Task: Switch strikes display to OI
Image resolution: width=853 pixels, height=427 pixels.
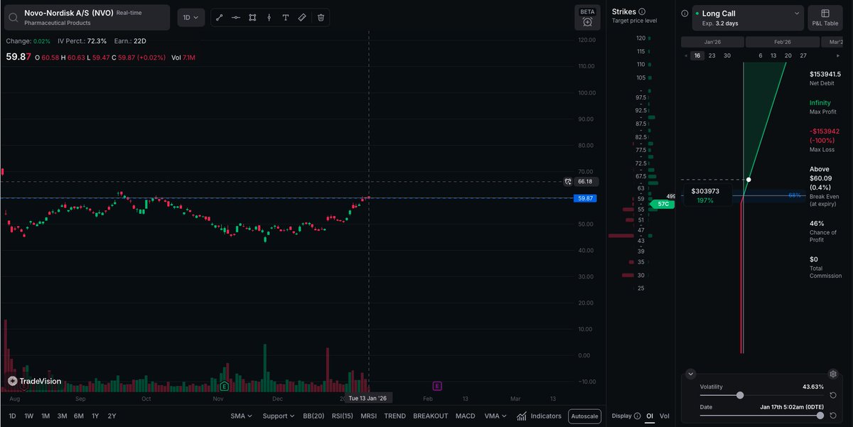Action: coord(649,416)
